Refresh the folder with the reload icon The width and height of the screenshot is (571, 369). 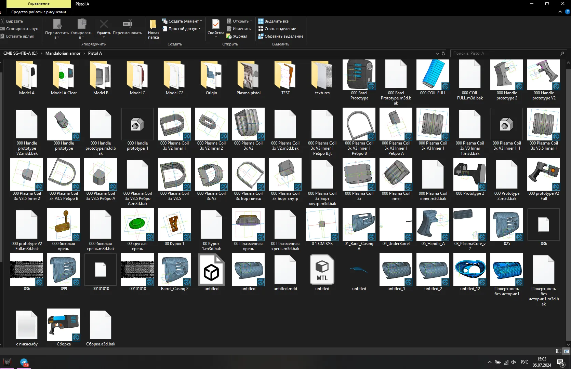tap(443, 53)
